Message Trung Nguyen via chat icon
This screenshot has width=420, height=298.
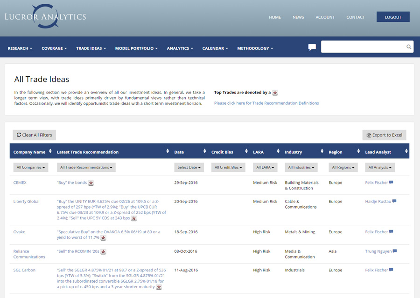(395, 251)
